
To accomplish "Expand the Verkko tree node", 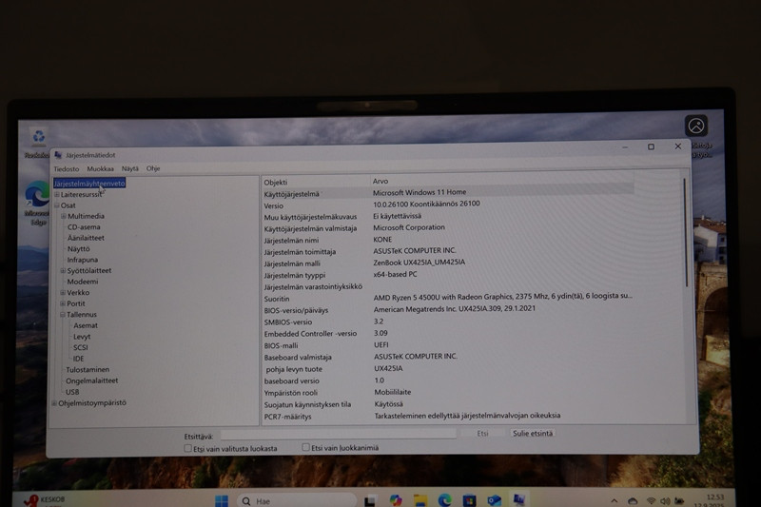I will (63, 293).
